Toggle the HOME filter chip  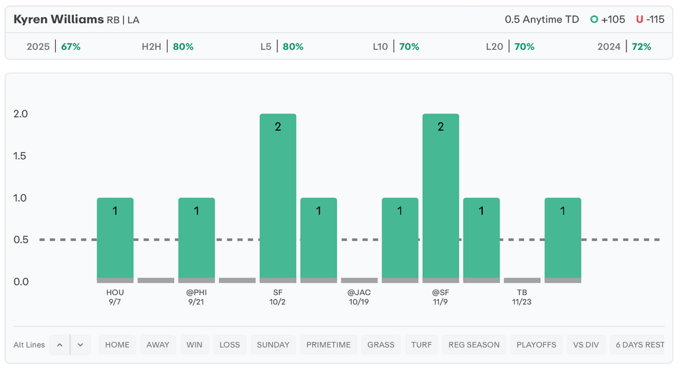point(117,345)
